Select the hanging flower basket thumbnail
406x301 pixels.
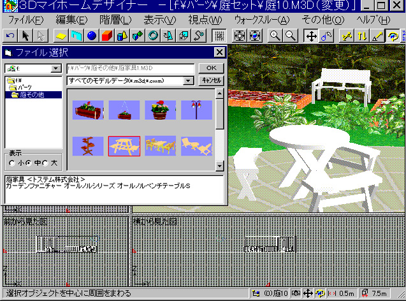click(124, 110)
